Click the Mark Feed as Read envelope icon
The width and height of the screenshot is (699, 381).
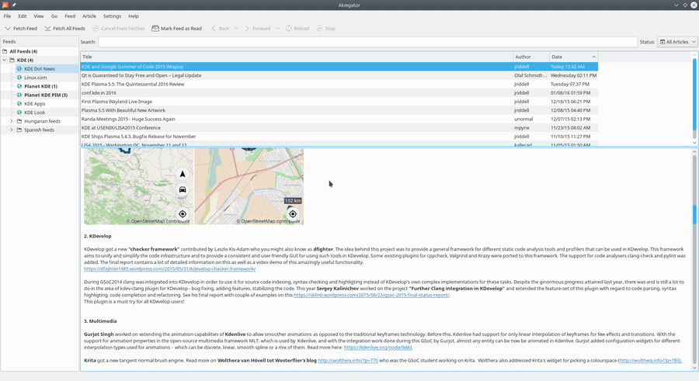[155, 29]
